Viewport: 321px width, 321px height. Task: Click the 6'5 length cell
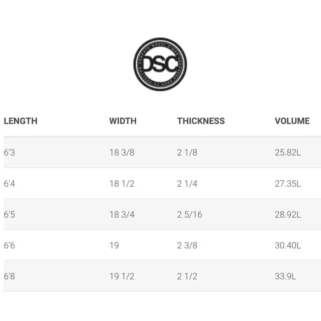pos(9,214)
